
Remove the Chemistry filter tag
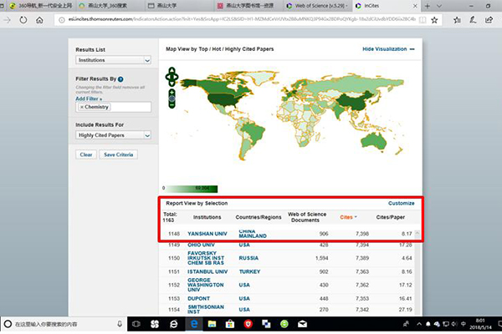click(82, 107)
